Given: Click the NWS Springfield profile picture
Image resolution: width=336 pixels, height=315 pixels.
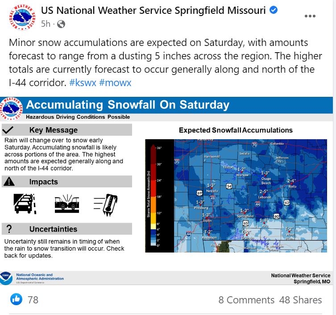Looking at the screenshot, I should tap(22, 17).
